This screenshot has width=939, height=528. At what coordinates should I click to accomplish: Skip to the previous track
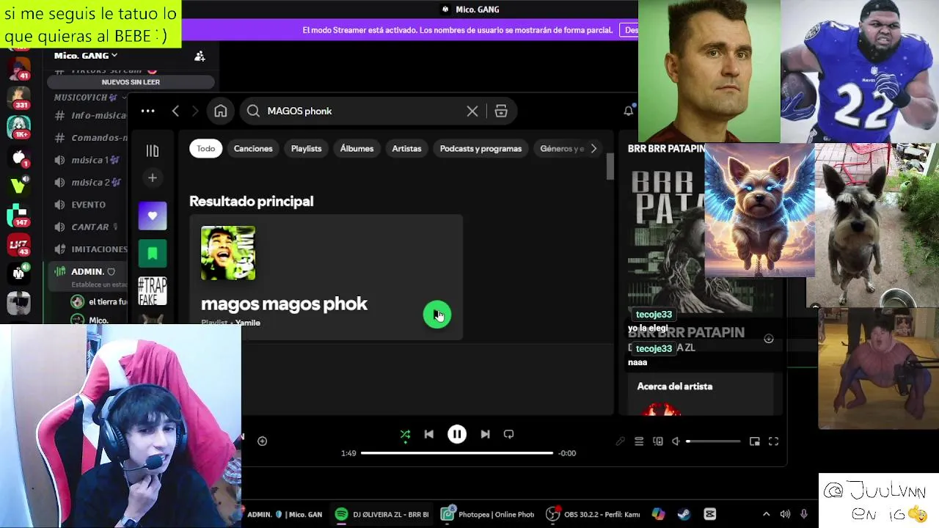428,434
